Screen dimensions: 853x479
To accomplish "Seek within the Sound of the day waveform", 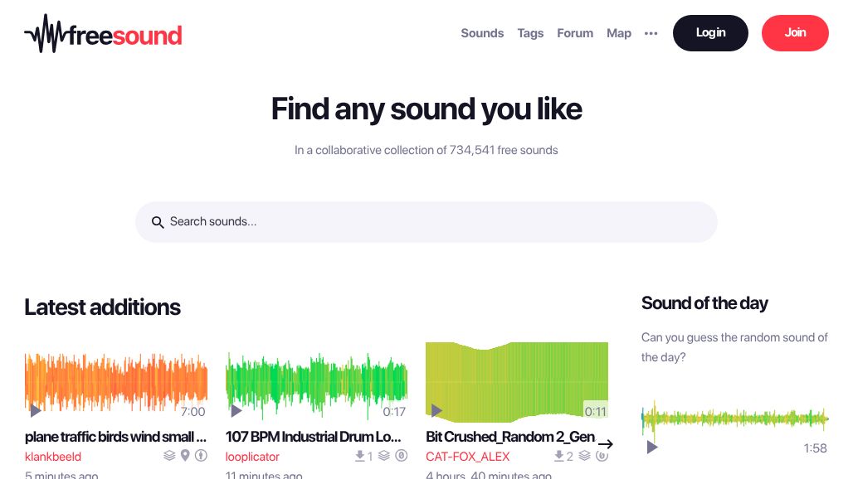I will (x=735, y=419).
